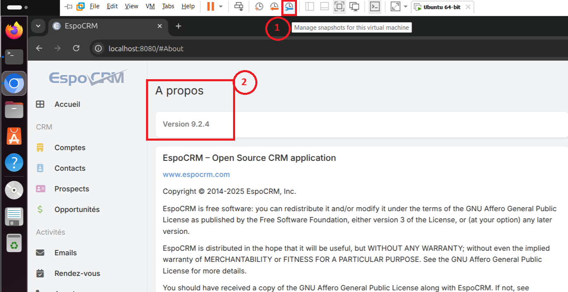This screenshot has width=568, height=292.
Task: Open the console view toolbar icon
Action: (375, 7)
